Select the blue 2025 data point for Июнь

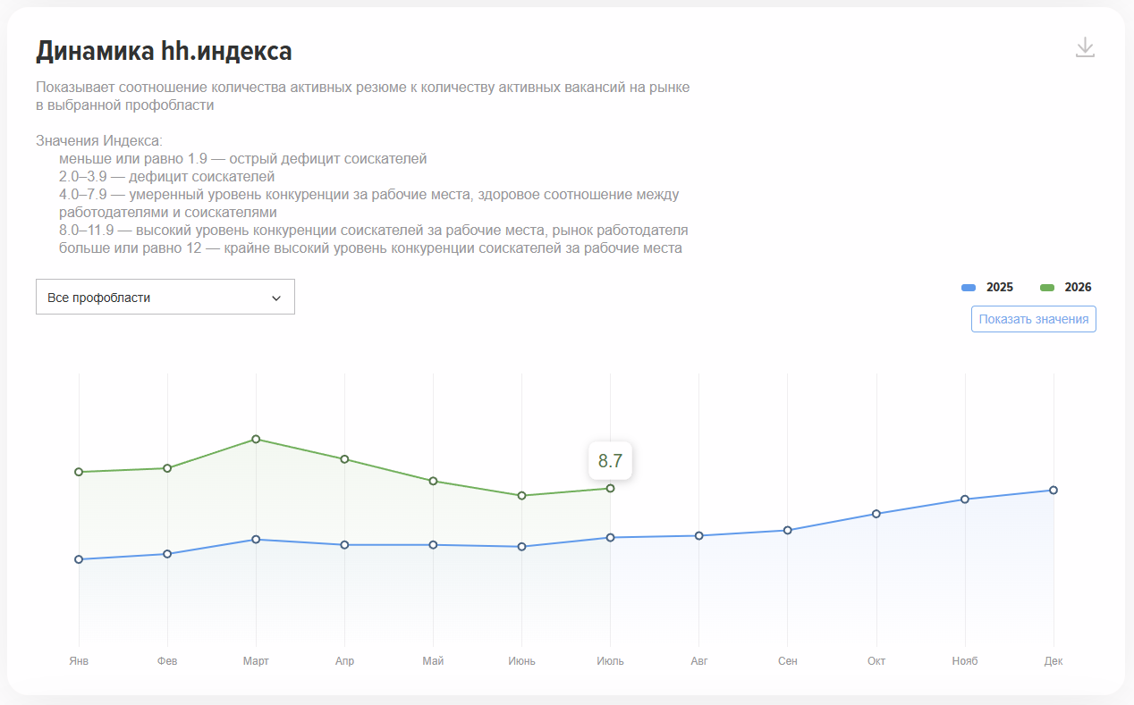point(521,547)
